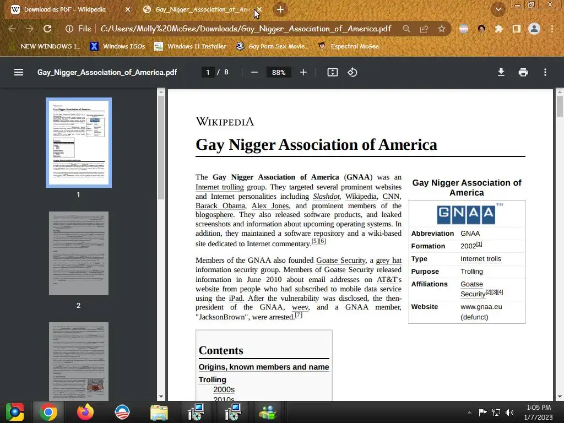Click the thumbnail sidebar scrollbar up arrow
Image resolution: width=564 pixels, height=423 pixels.
tap(161, 92)
